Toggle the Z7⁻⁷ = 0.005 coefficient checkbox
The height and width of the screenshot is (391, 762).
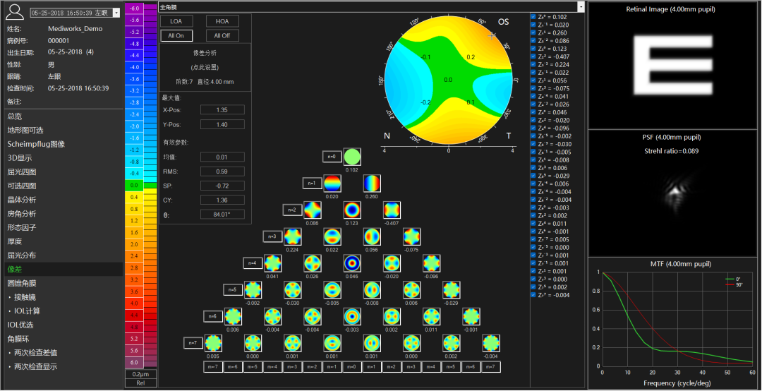pyautogui.click(x=534, y=239)
